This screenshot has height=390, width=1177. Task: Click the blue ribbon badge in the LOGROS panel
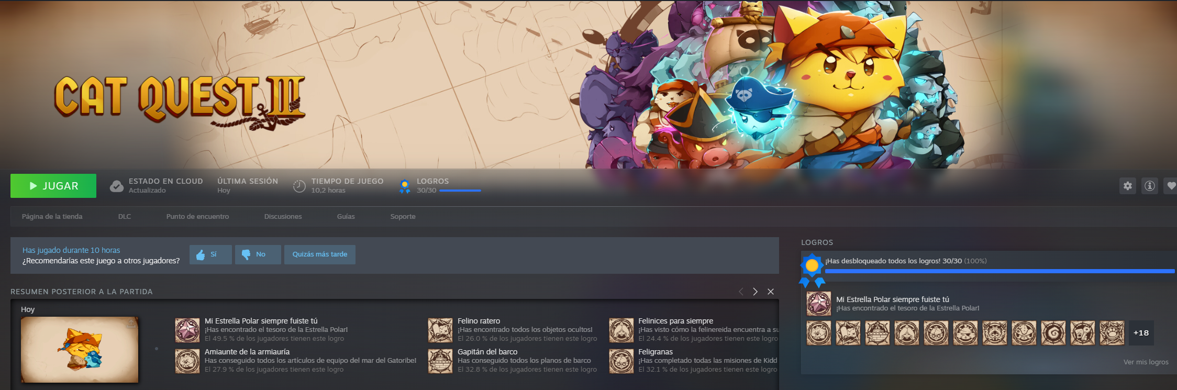click(x=812, y=270)
